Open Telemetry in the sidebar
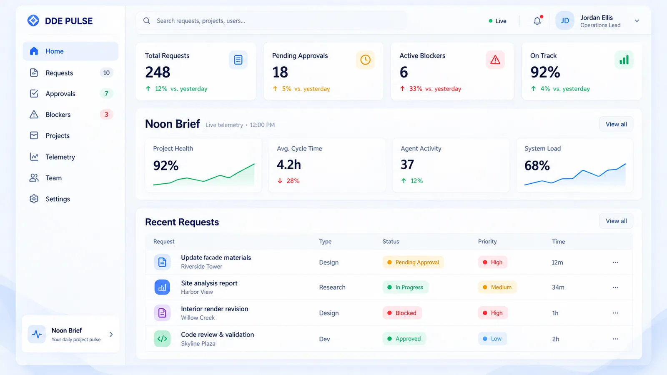The image size is (667, 375). pos(70,157)
